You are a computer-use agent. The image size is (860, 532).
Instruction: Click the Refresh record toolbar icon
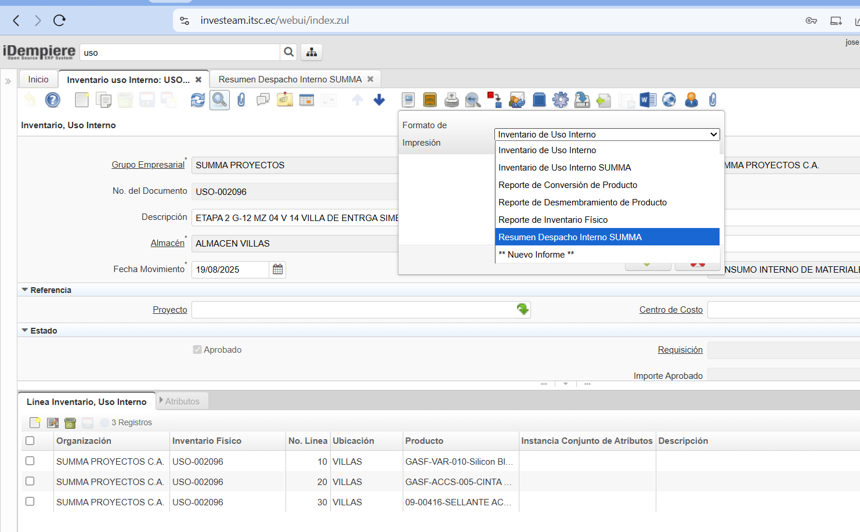[198, 100]
